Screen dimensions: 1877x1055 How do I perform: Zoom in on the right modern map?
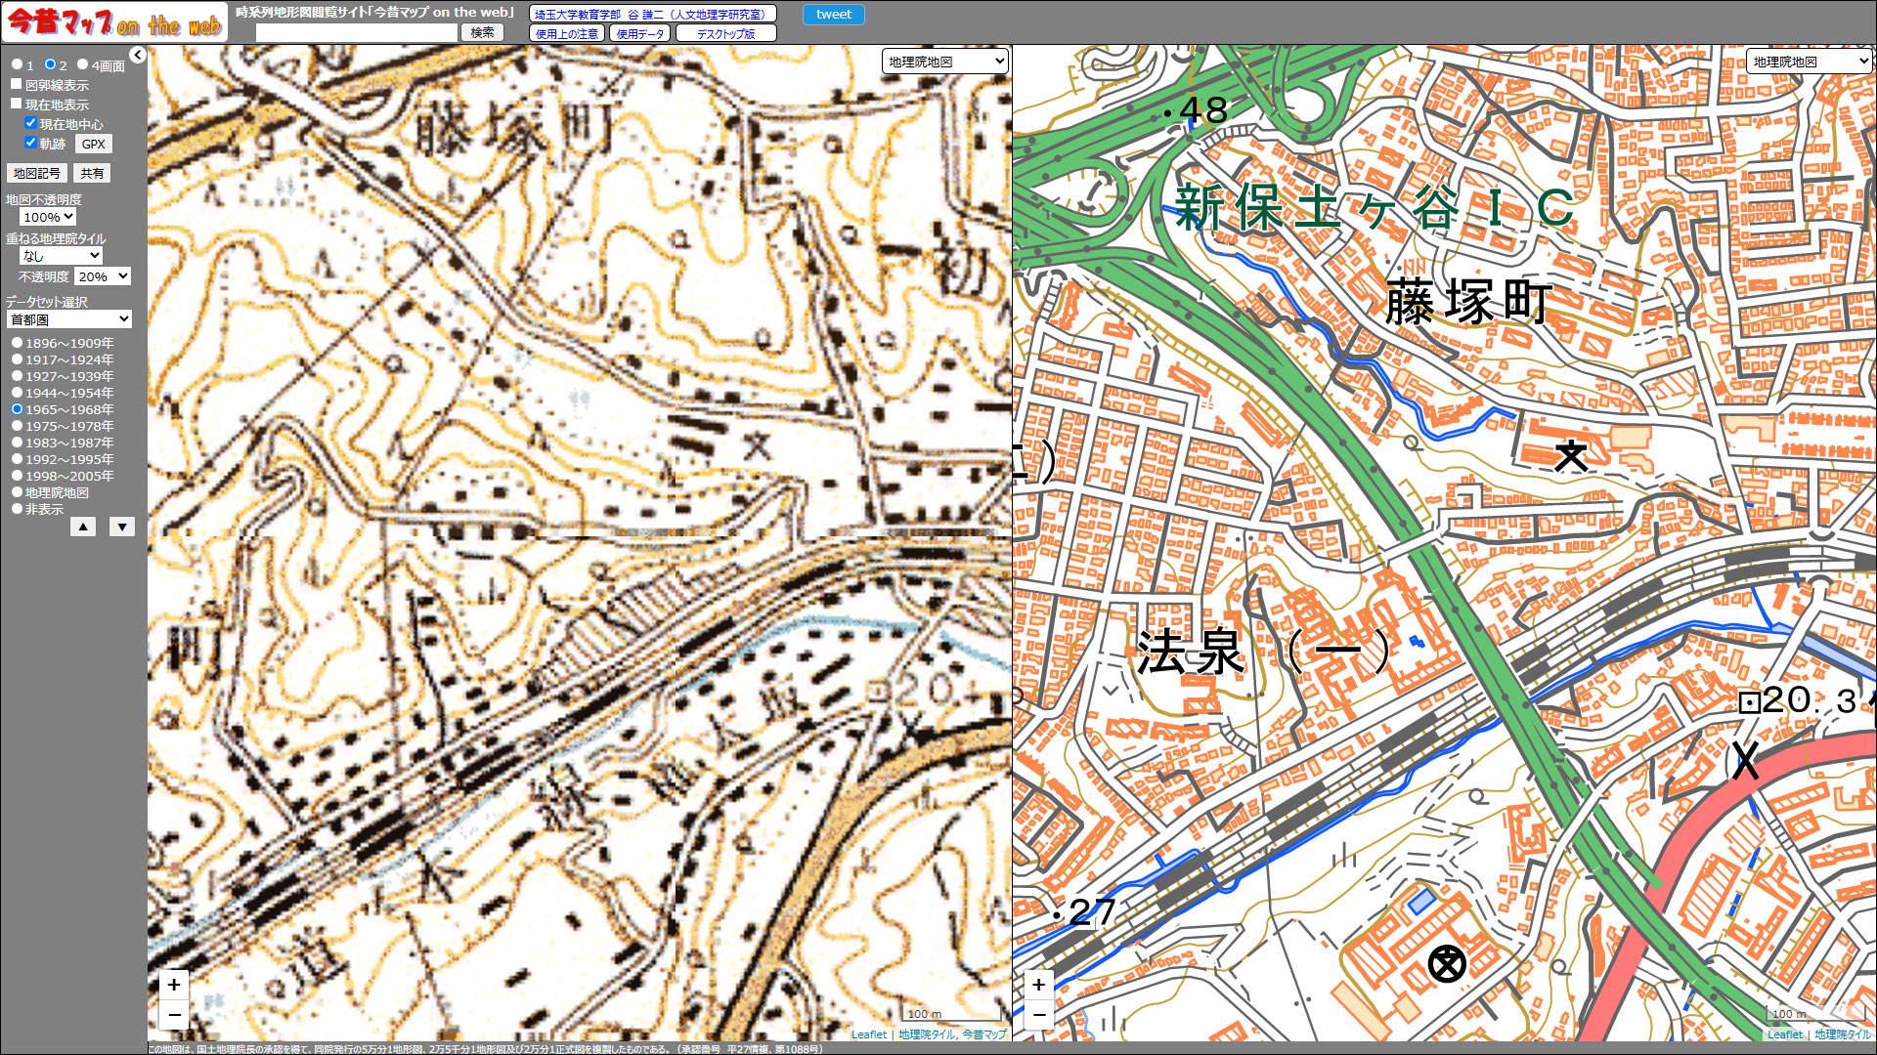(x=1038, y=985)
